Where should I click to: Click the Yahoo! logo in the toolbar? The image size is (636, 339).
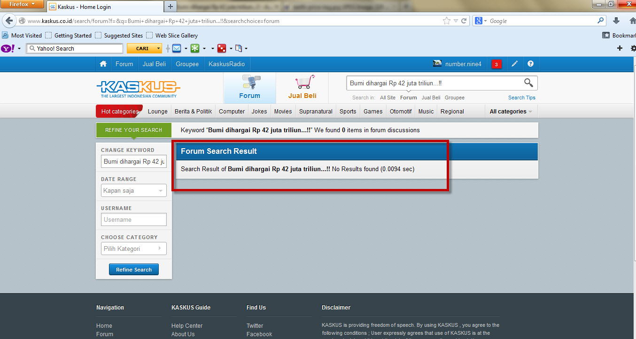click(x=8, y=48)
